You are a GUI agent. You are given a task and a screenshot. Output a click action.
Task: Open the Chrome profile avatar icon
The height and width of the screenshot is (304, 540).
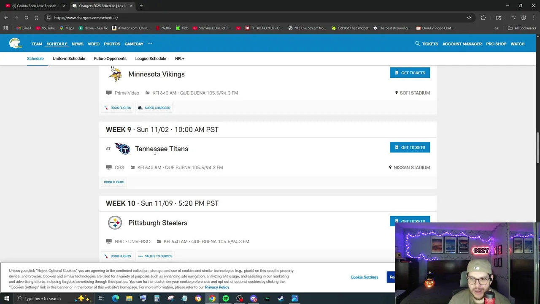point(524,18)
